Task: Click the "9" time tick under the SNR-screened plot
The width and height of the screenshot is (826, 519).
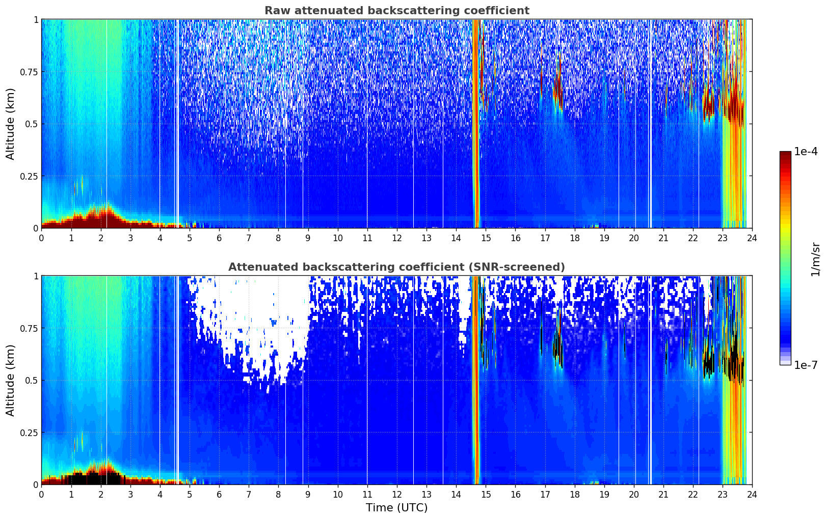Action: pos(308,494)
